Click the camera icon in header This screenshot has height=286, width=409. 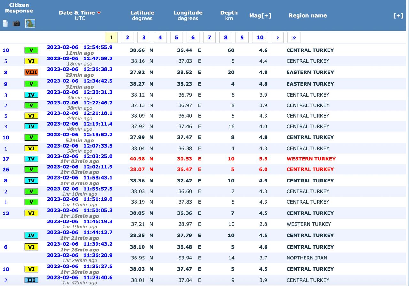point(16,23)
